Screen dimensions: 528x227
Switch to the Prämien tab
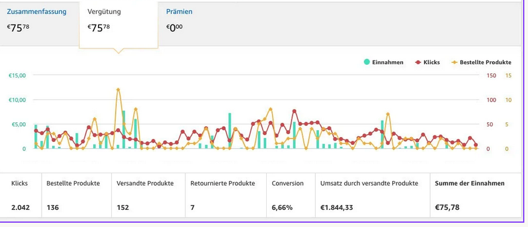[x=179, y=12]
